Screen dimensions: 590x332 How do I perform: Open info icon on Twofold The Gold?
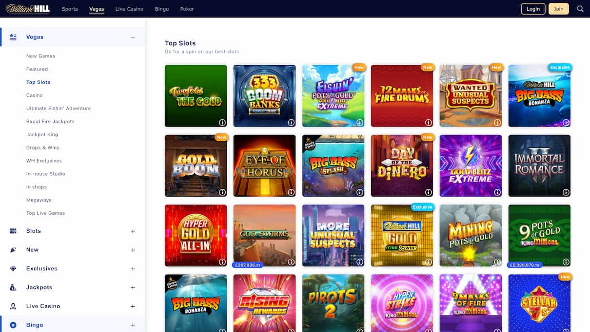click(x=222, y=123)
